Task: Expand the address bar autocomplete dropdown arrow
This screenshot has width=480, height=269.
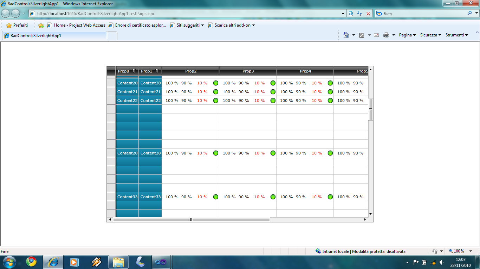Action: coord(343,14)
